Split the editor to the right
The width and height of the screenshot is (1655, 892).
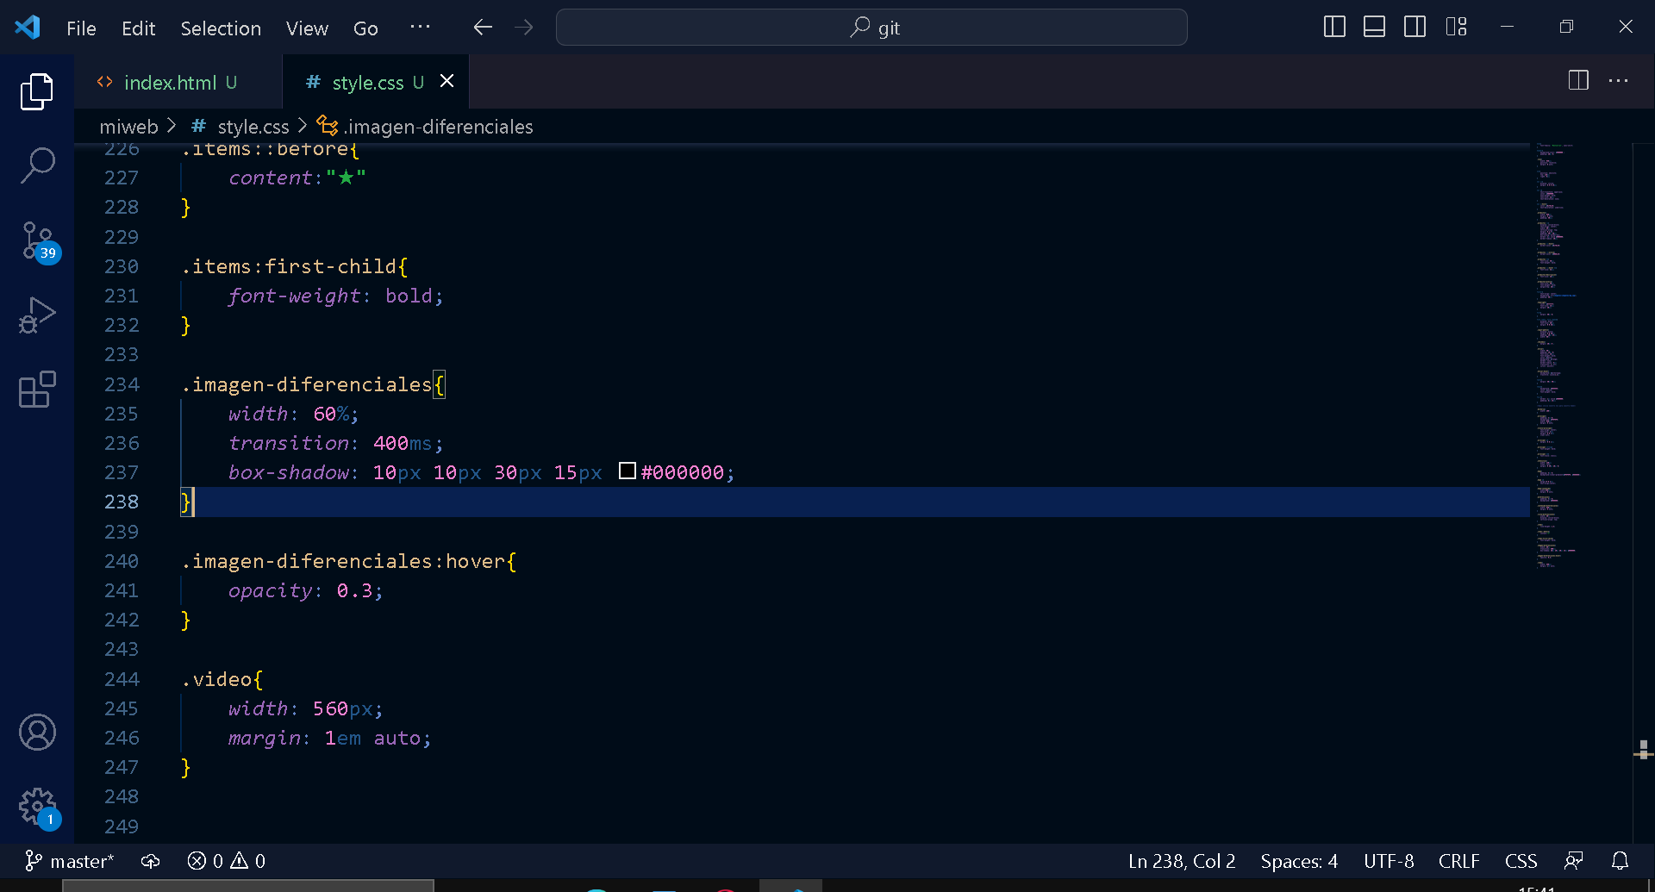point(1578,81)
